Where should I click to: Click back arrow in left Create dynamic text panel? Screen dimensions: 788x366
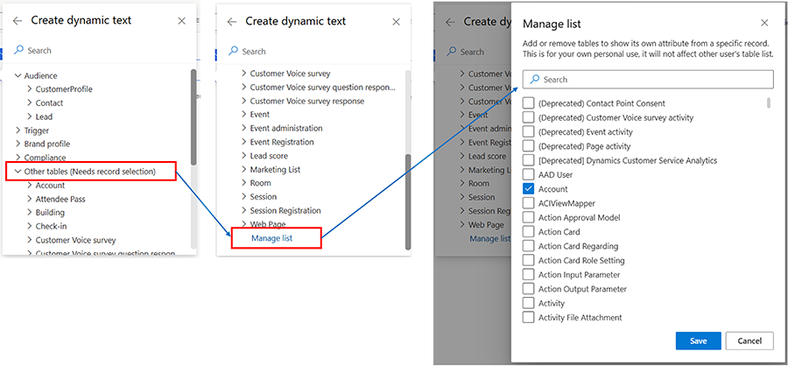tap(17, 21)
